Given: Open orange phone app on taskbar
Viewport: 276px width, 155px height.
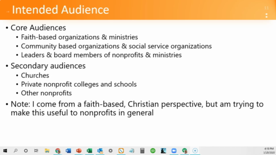Looking at the screenshot, I should 121,151.
